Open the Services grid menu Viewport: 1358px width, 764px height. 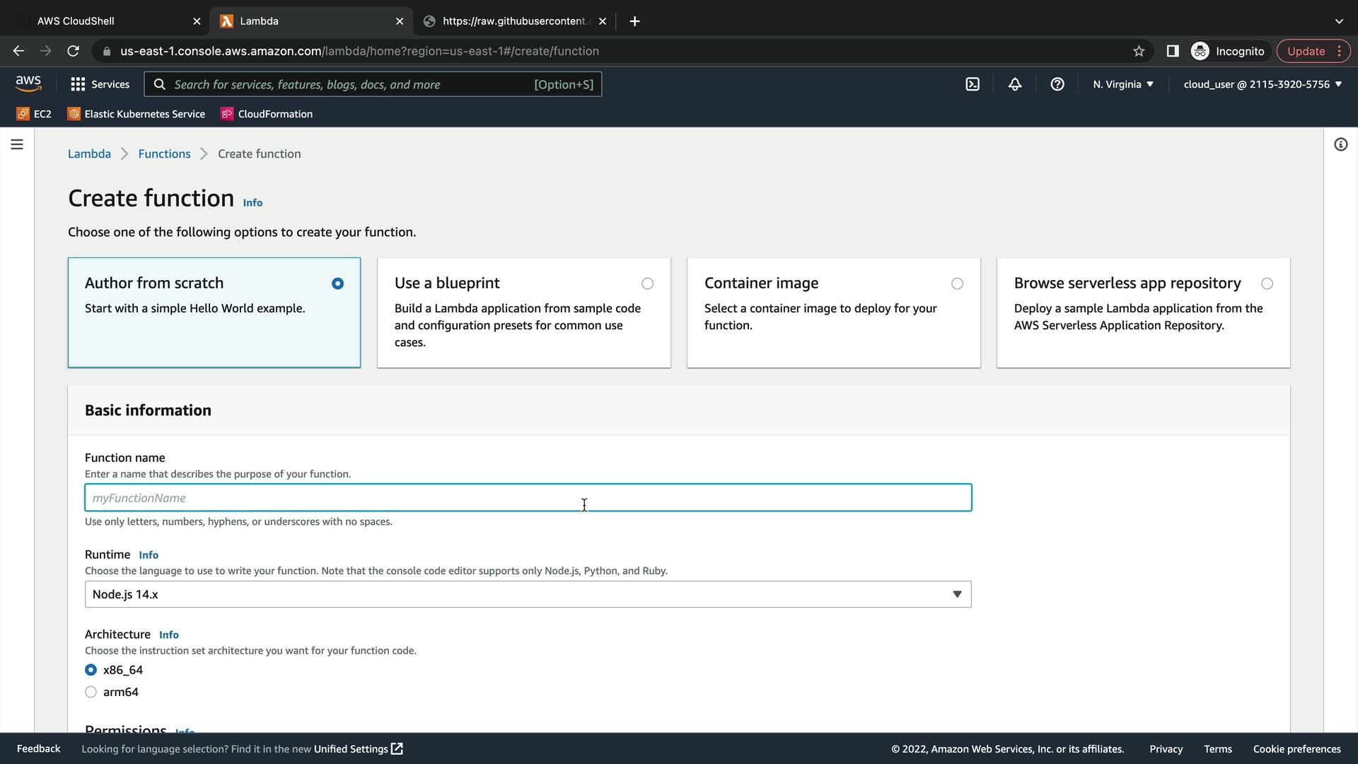(100, 84)
